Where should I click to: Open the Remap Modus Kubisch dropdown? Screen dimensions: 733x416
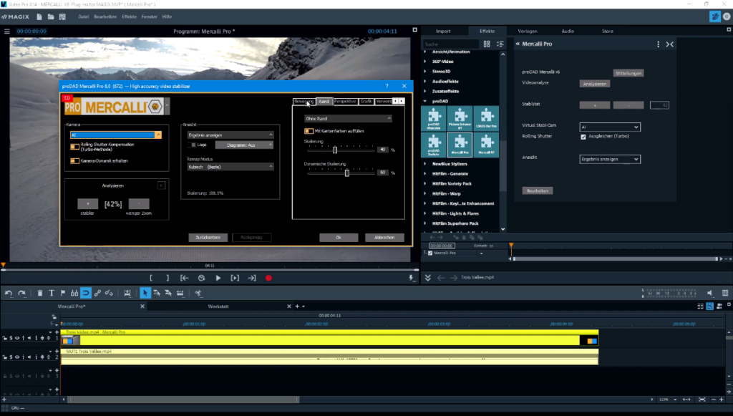(x=230, y=167)
